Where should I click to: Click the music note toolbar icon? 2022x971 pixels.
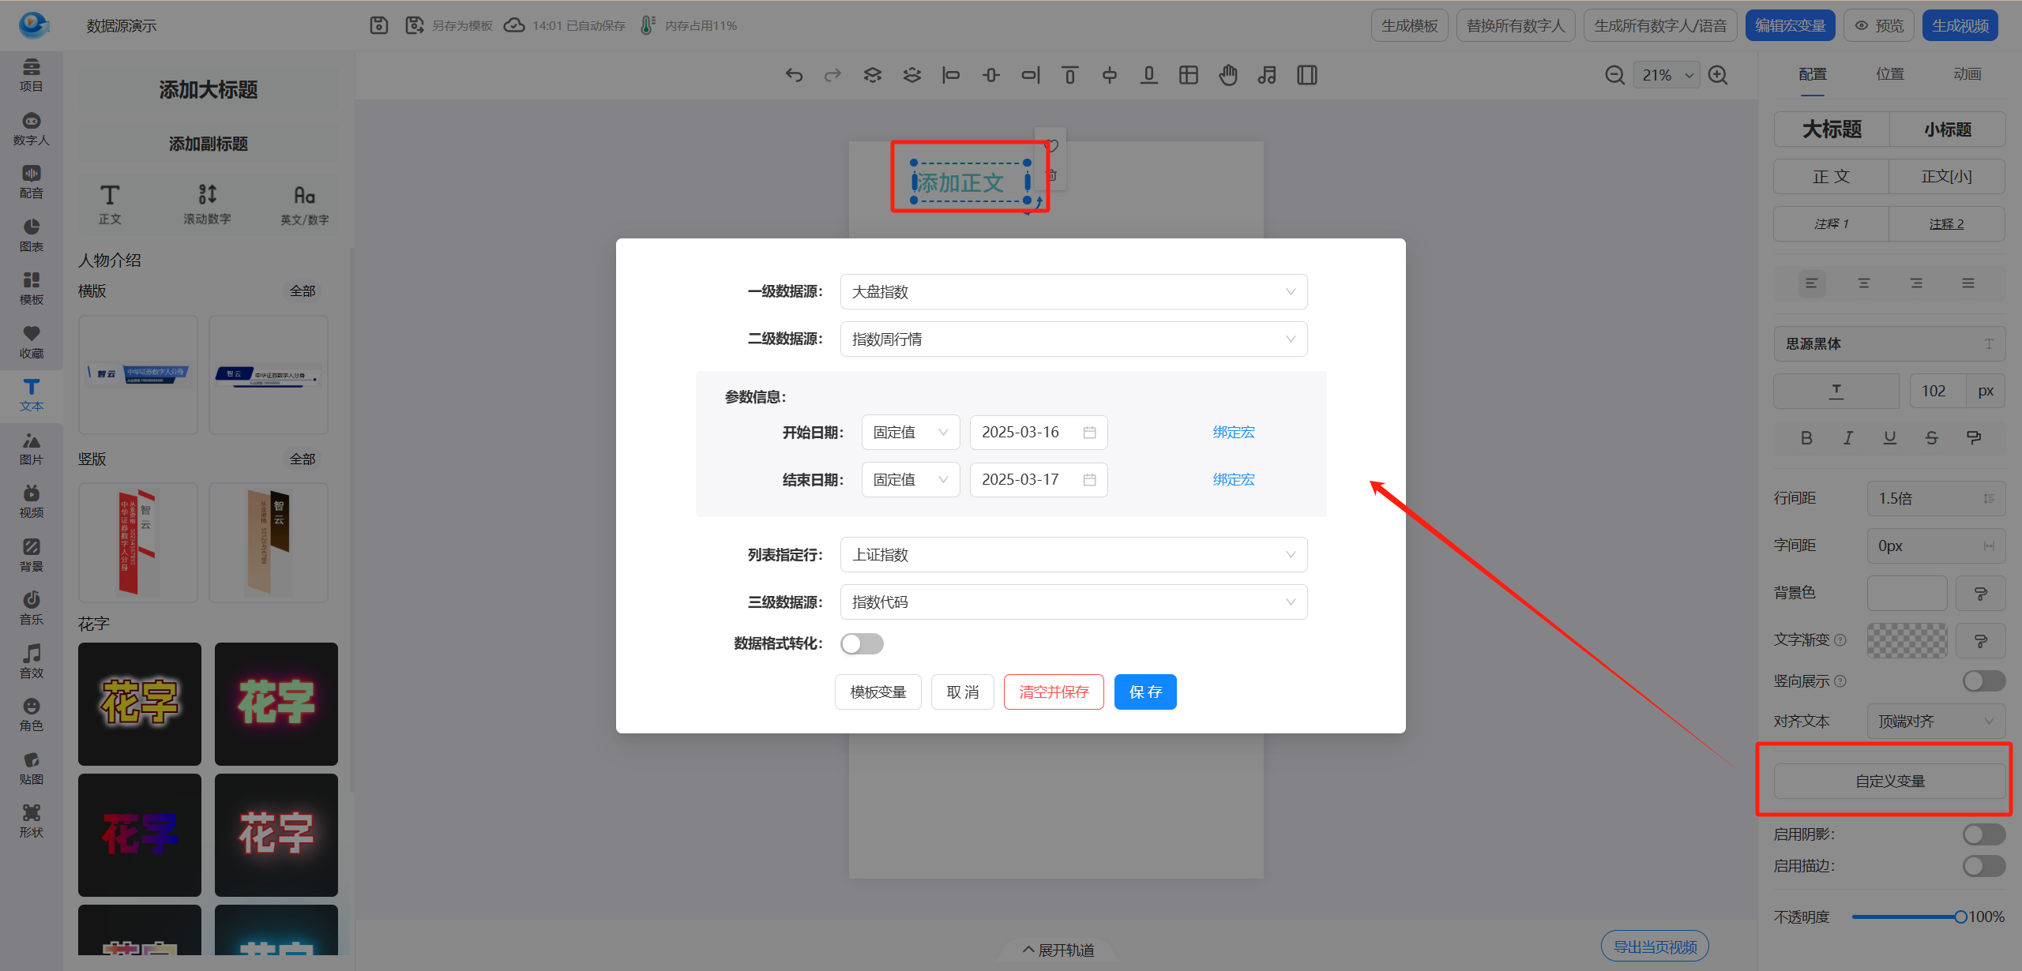[1267, 75]
